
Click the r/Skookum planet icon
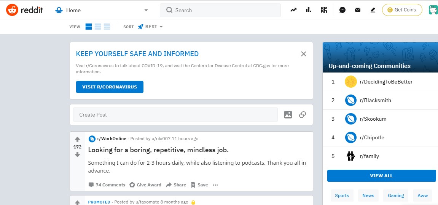click(351, 119)
